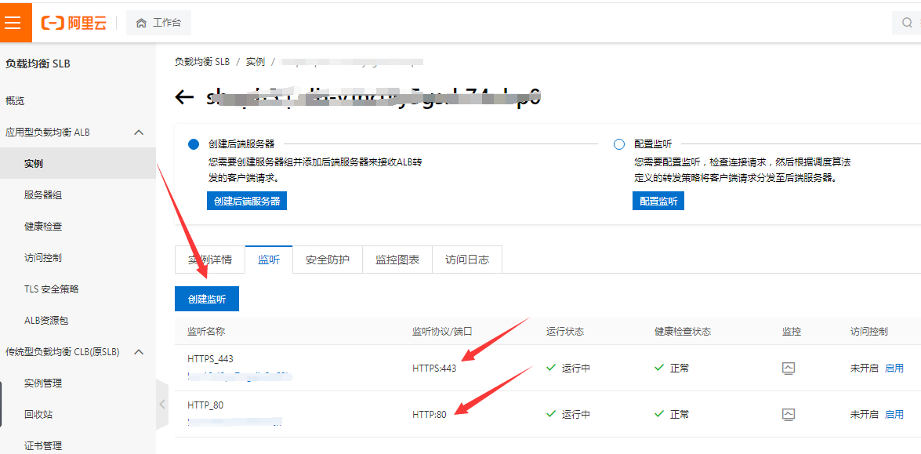Click the 健康检查状态 column header

[683, 332]
